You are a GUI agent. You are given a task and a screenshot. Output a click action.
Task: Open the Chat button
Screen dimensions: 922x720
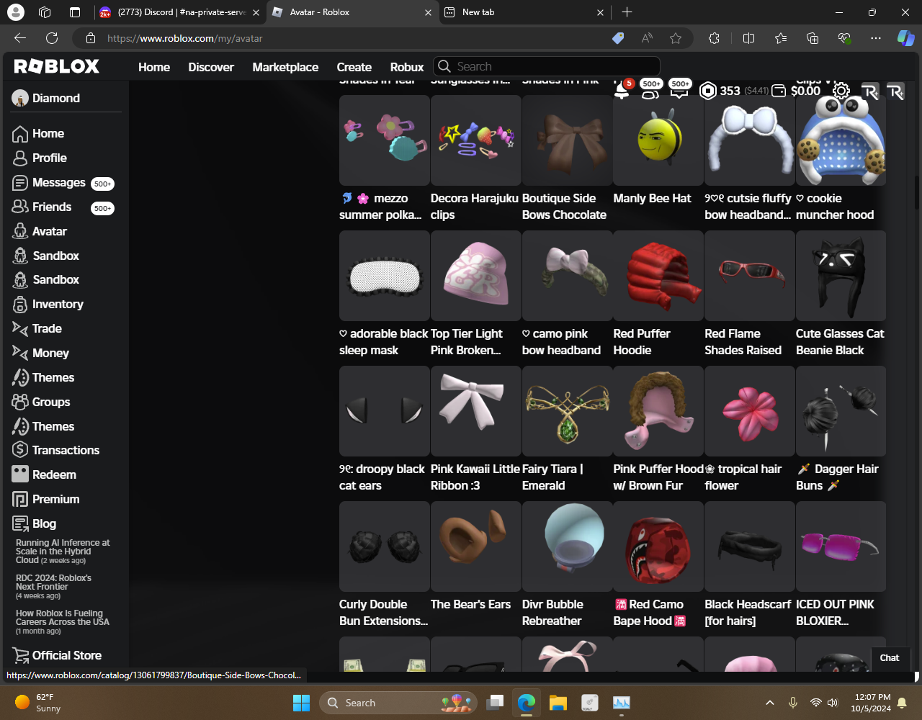click(x=890, y=657)
